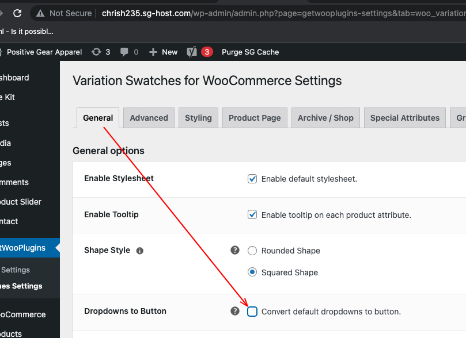Image resolution: width=466 pixels, height=338 pixels.
Task: Click help question mark for Dropdowns to Button
Action: point(235,311)
